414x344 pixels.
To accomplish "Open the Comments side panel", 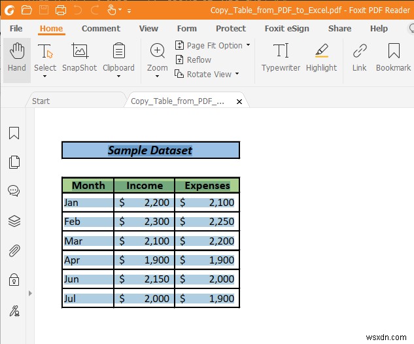I will click(14, 191).
